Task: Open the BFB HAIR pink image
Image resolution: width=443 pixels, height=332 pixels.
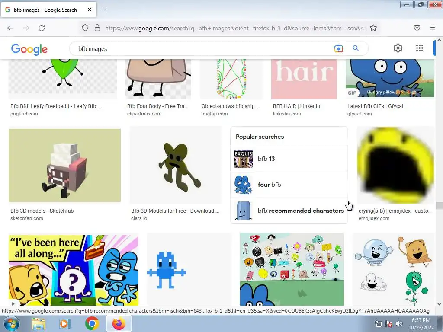Action: click(304, 80)
